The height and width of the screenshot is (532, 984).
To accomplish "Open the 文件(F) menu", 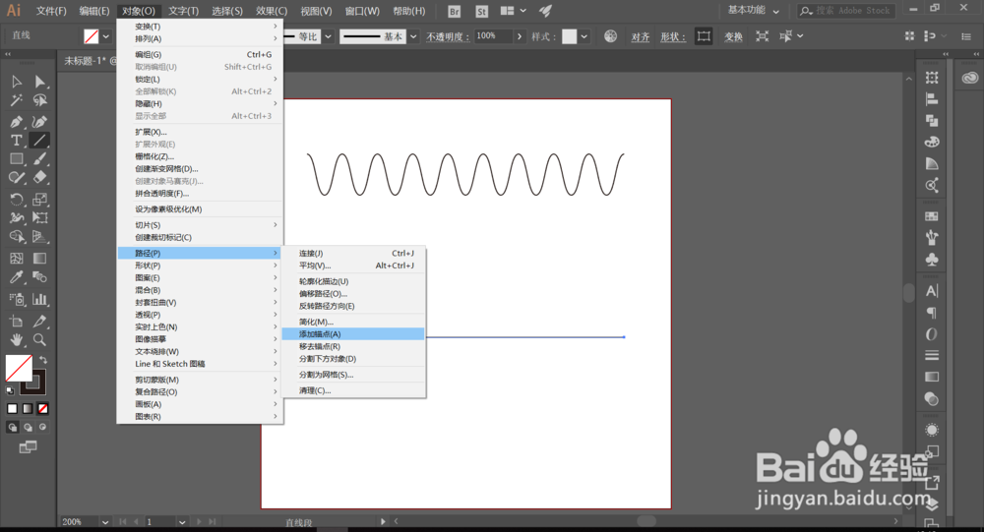I will point(51,11).
